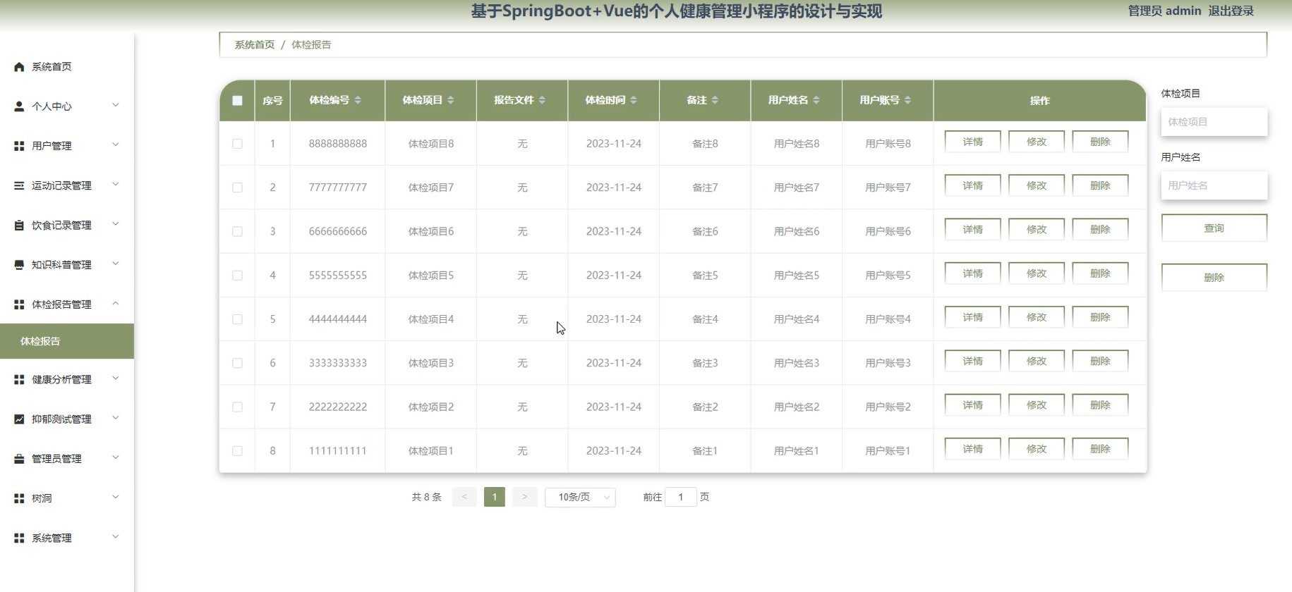Click 删除 in the 体检项目2 row
The width and height of the screenshot is (1292, 592).
pyautogui.click(x=1100, y=405)
